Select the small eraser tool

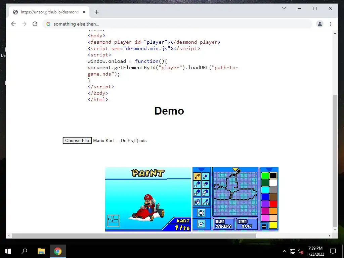(x=205, y=176)
